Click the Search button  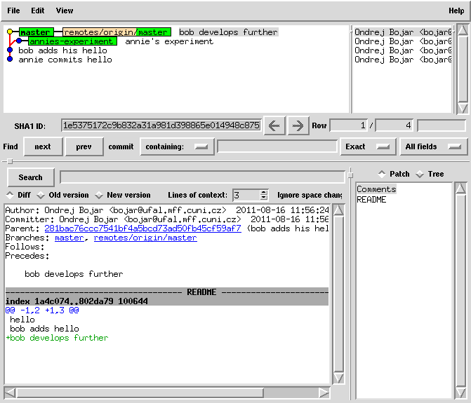click(31, 177)
